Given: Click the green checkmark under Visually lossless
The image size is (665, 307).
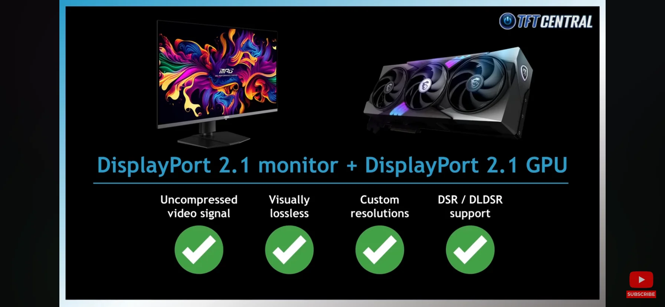Looking at the screenshot, I should (289, 250).
